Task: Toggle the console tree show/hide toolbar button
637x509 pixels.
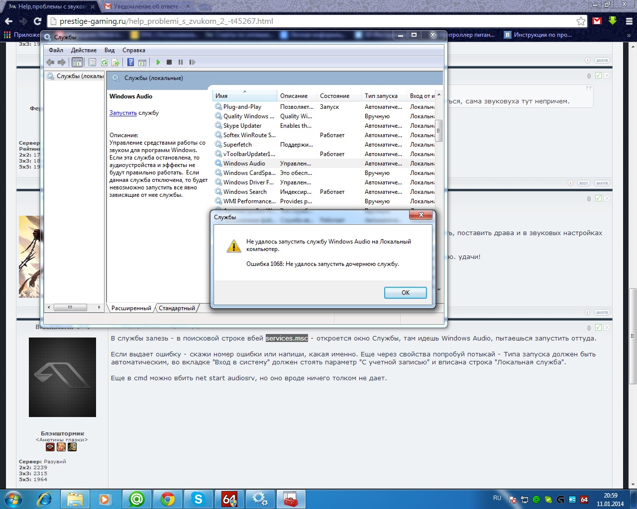Action: click(x=77, y=62)
